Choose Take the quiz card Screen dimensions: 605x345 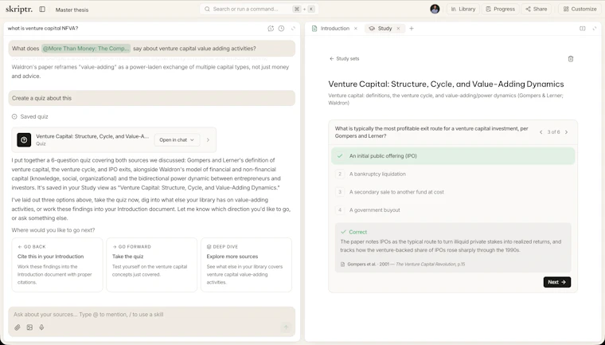tap(151, 265)
